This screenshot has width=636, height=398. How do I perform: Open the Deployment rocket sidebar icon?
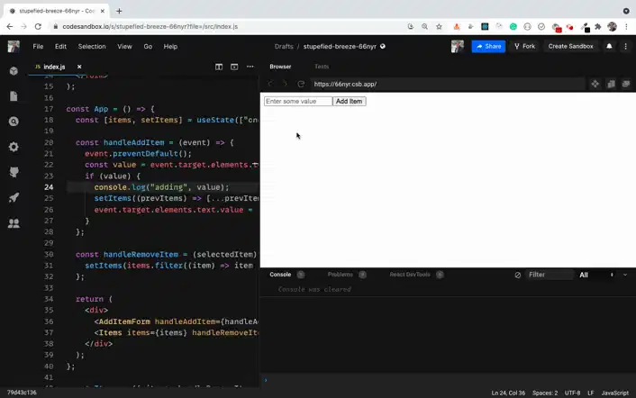pyautogui.click(x=14, y=198)
